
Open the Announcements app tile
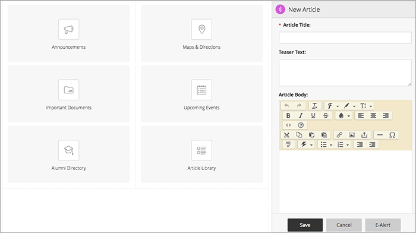69,33
